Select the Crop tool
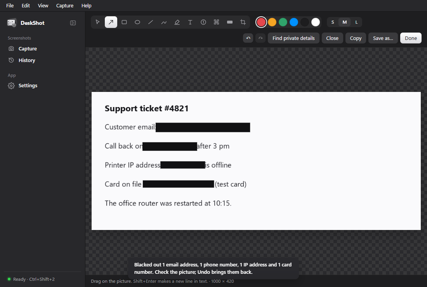427x287 pixels. [243, 22]
